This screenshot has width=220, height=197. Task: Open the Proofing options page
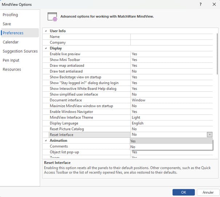point(10,15)
